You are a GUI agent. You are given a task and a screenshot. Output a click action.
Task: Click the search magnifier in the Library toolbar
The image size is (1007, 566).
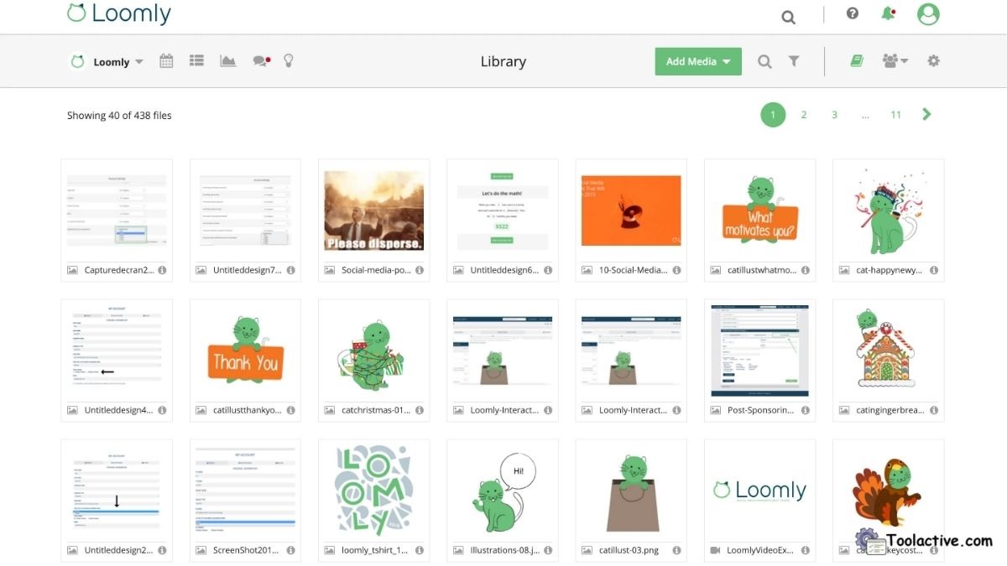(x=764, y=60)
